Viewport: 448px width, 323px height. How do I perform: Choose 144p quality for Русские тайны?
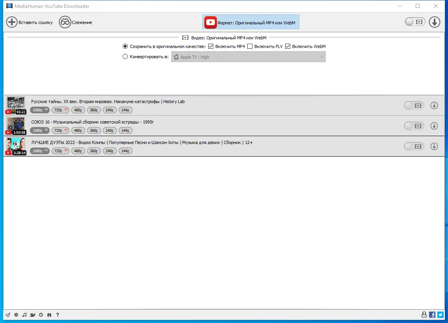[x=125, y=110]
